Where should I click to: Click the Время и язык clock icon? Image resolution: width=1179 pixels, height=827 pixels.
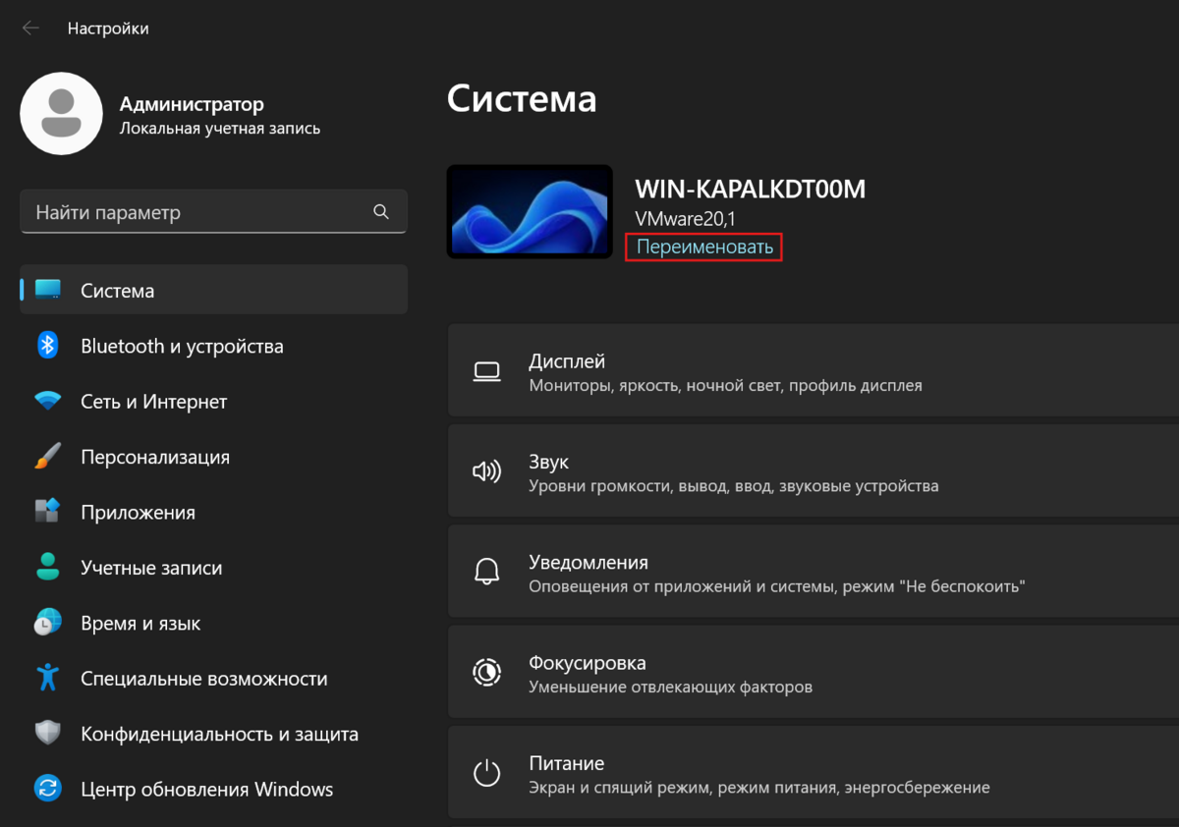click(x=47, y=623)
